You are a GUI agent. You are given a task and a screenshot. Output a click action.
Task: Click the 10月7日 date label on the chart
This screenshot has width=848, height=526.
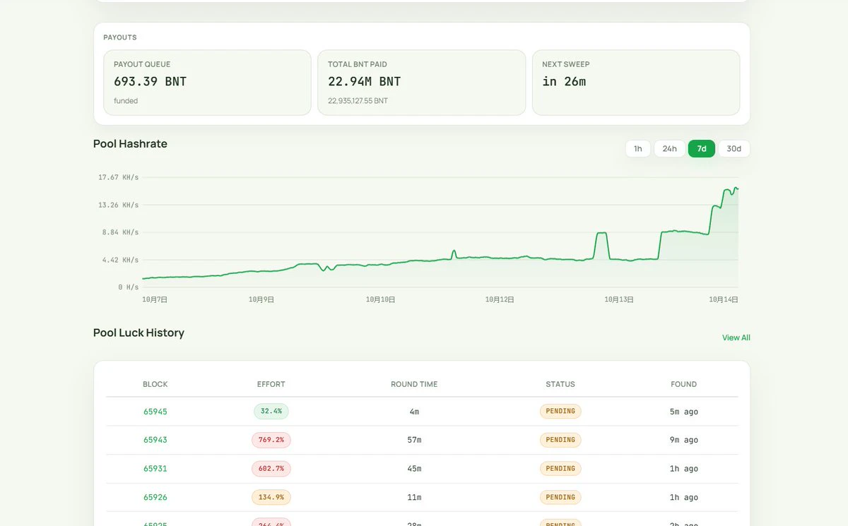(155, 299)
